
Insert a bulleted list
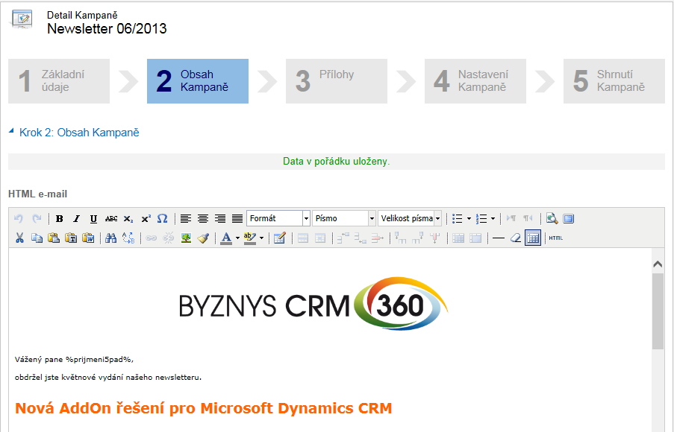click(x=458, y=218)
